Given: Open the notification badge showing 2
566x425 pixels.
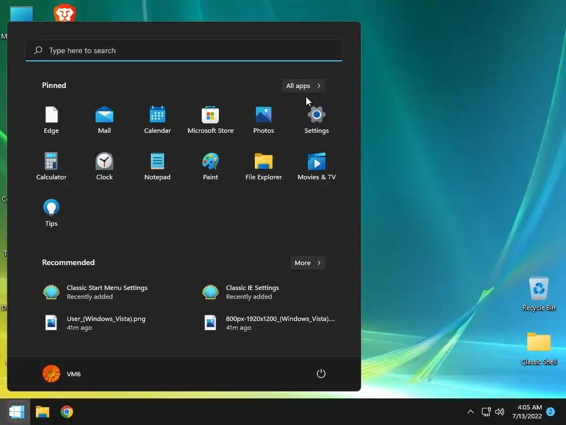Looking at the screenshot, I should point(551,411).
